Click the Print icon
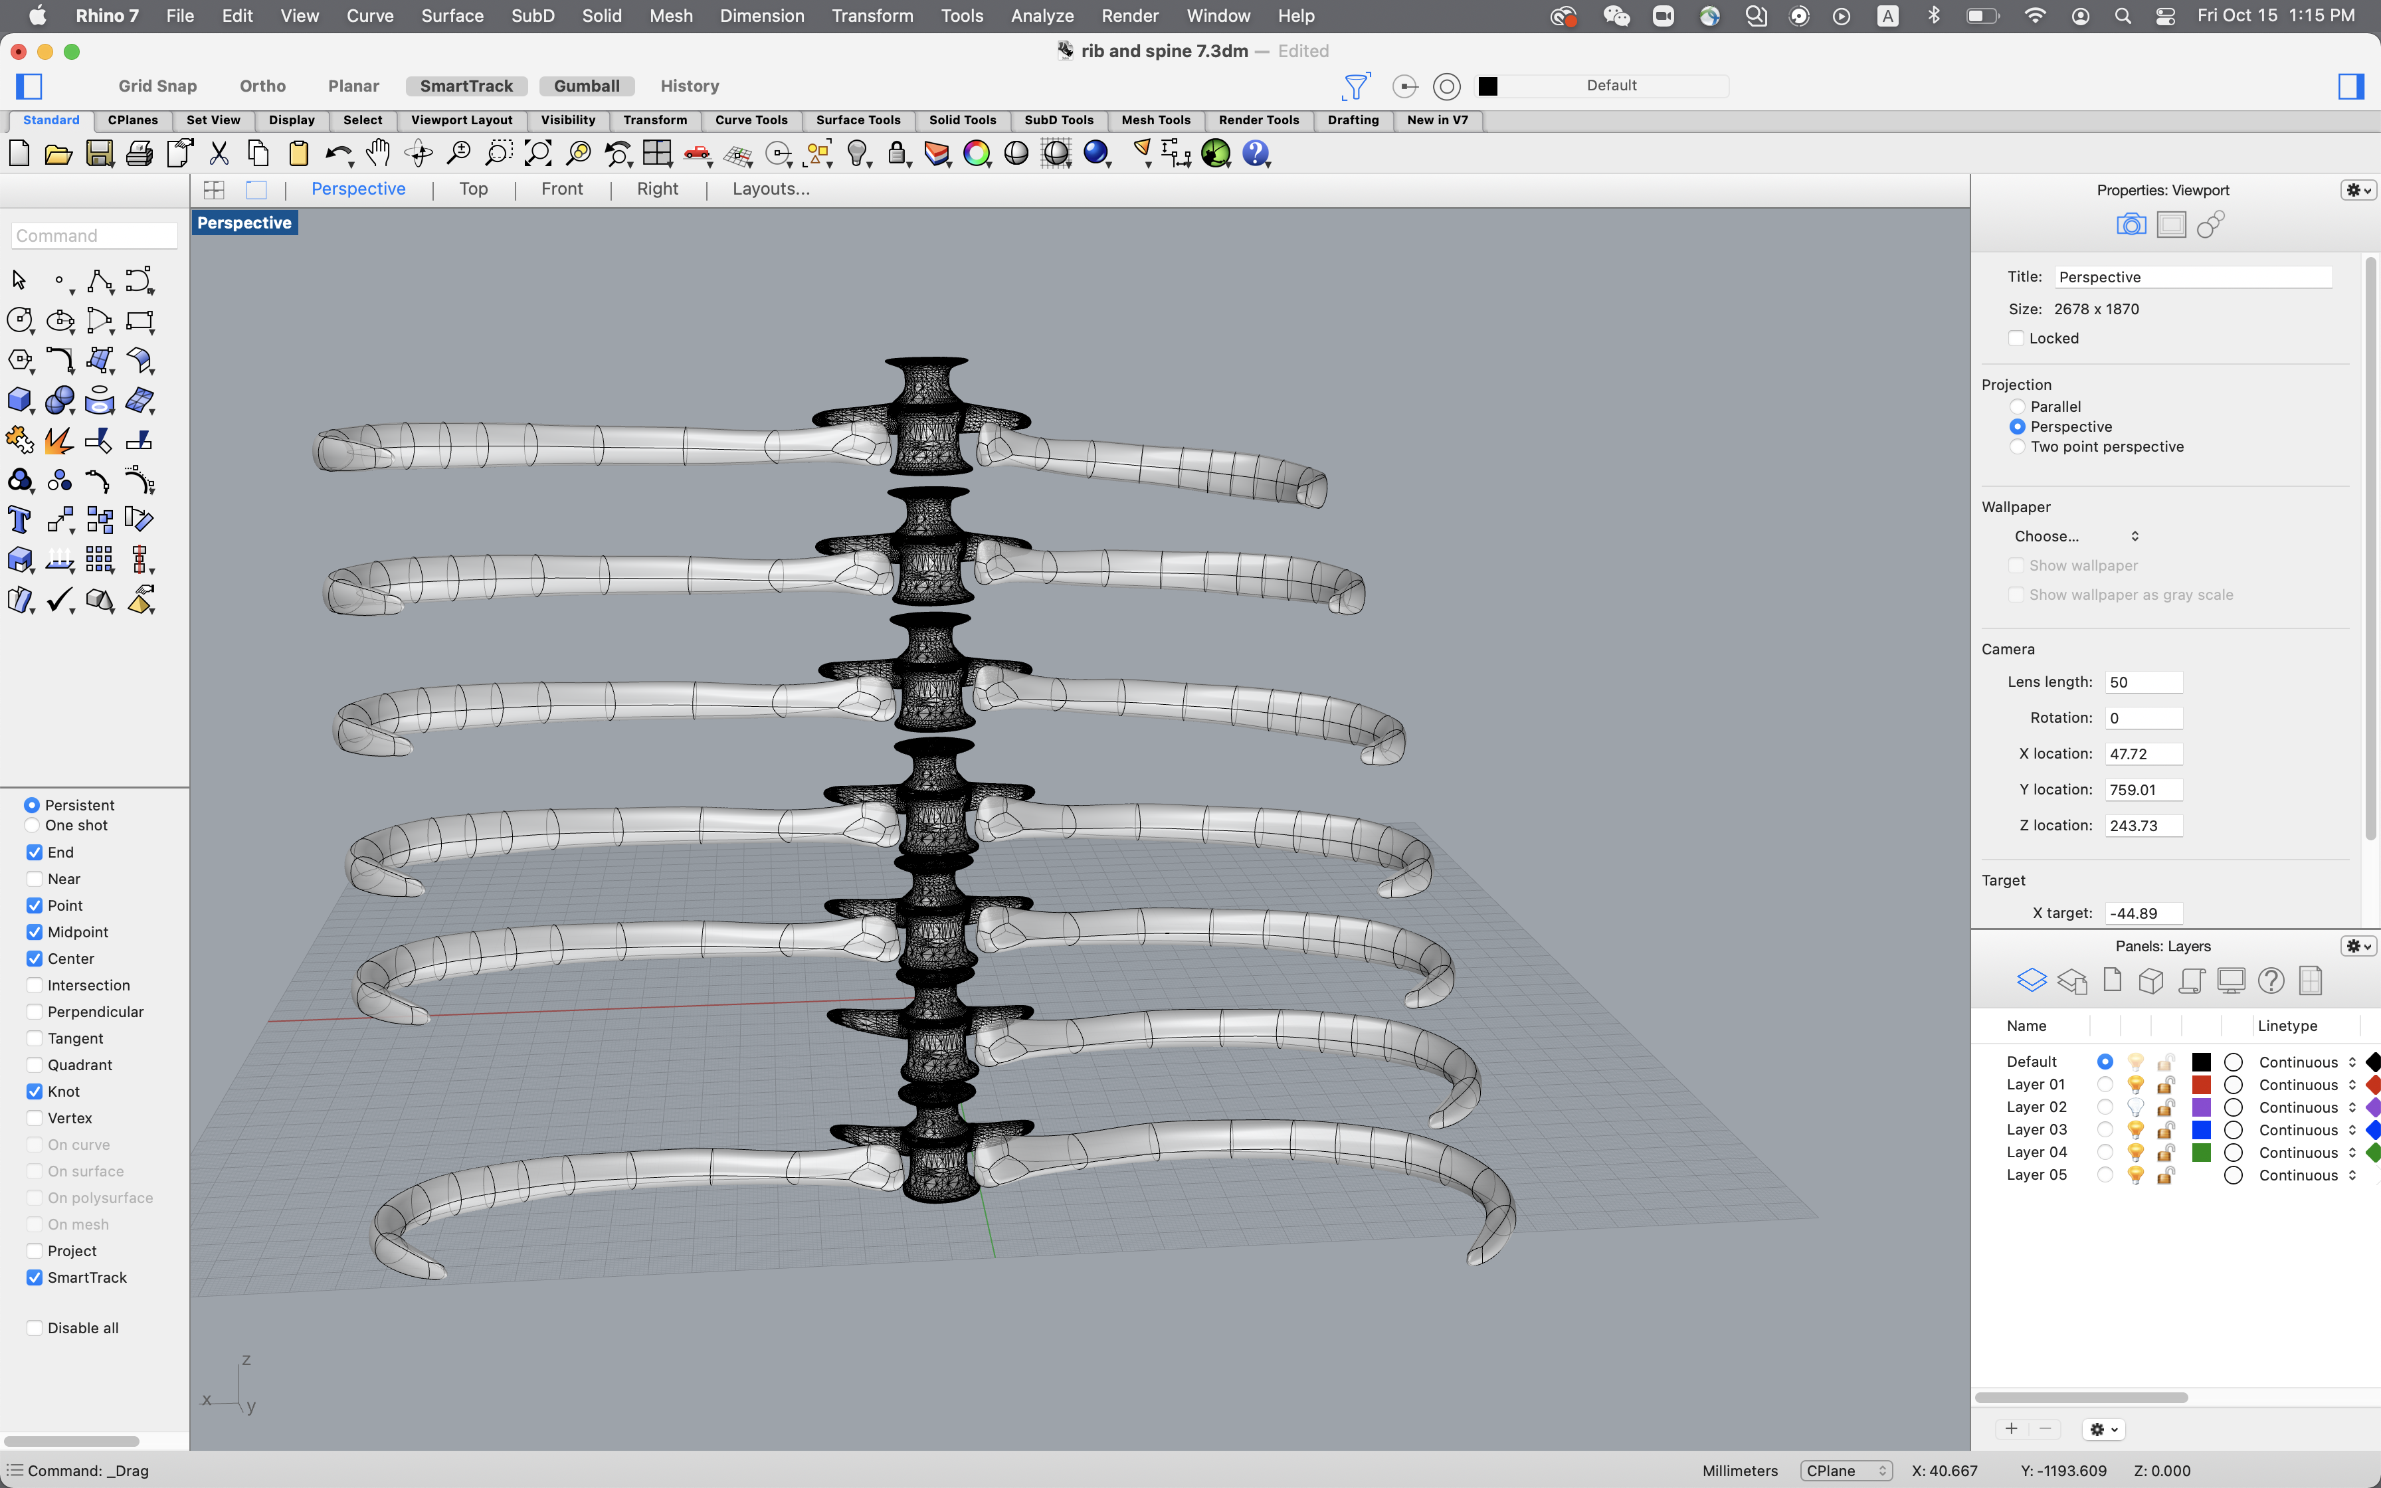Image resolution: width=2381 pixels, height=1488 pixels. click(140, 153)
